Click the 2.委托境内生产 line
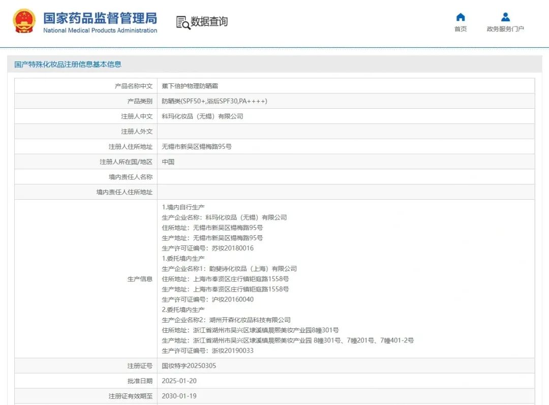 (183, 310)
